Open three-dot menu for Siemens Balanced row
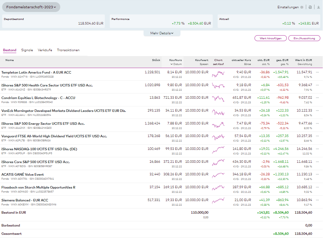 (x=318, y=200)
